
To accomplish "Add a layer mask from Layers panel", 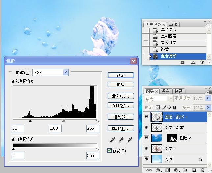I will pyautogui.click(x=167, y=170).
